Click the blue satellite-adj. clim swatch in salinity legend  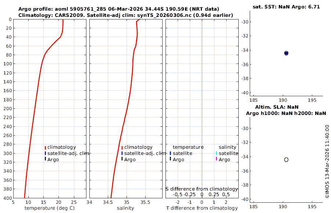(122, 153)
